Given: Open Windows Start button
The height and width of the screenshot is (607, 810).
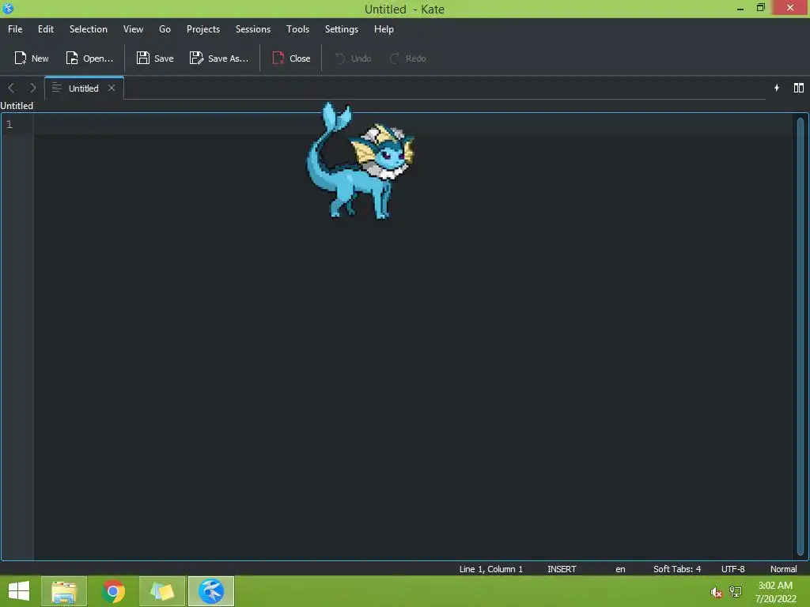Looking at the screenshot, I should pos(19,591).
